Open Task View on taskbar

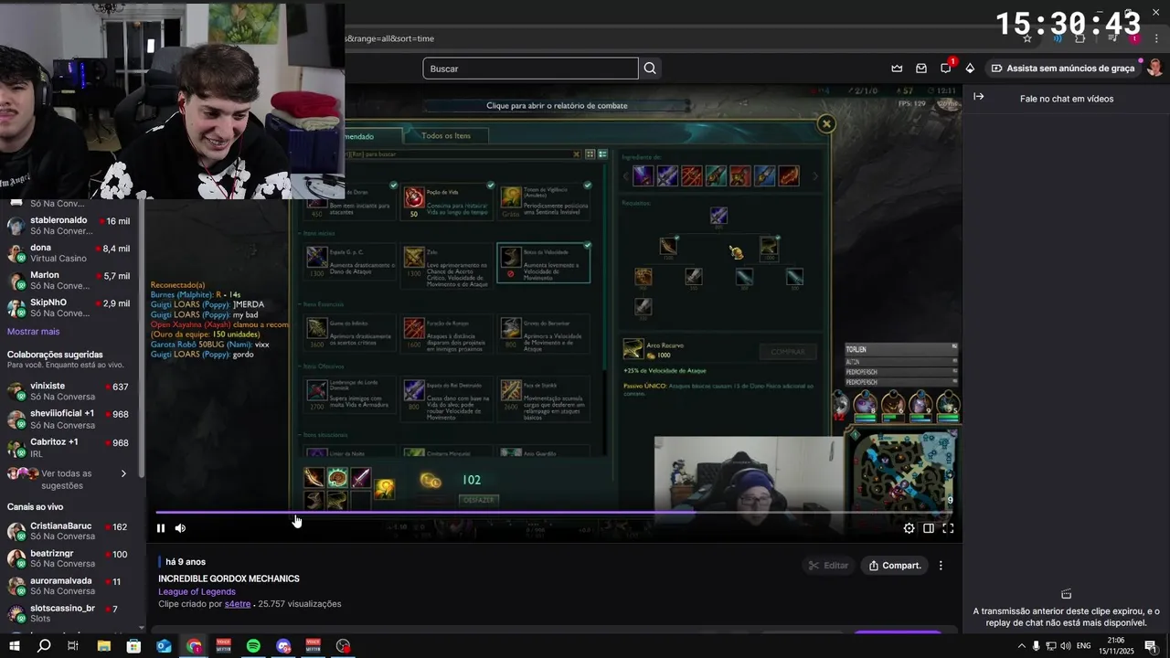click(73, 646)
